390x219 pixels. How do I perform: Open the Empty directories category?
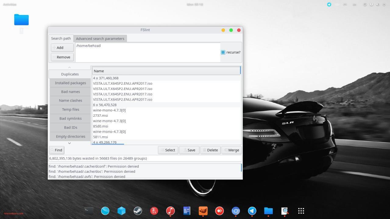(70, 136)
